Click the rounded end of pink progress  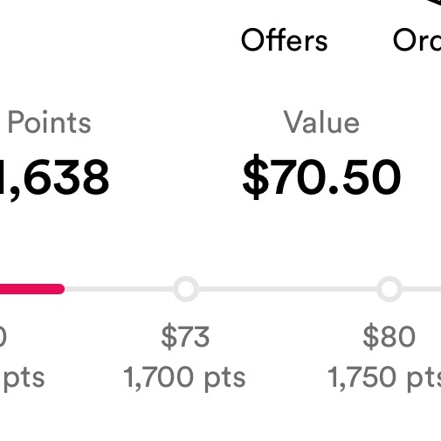coord(59,289)
